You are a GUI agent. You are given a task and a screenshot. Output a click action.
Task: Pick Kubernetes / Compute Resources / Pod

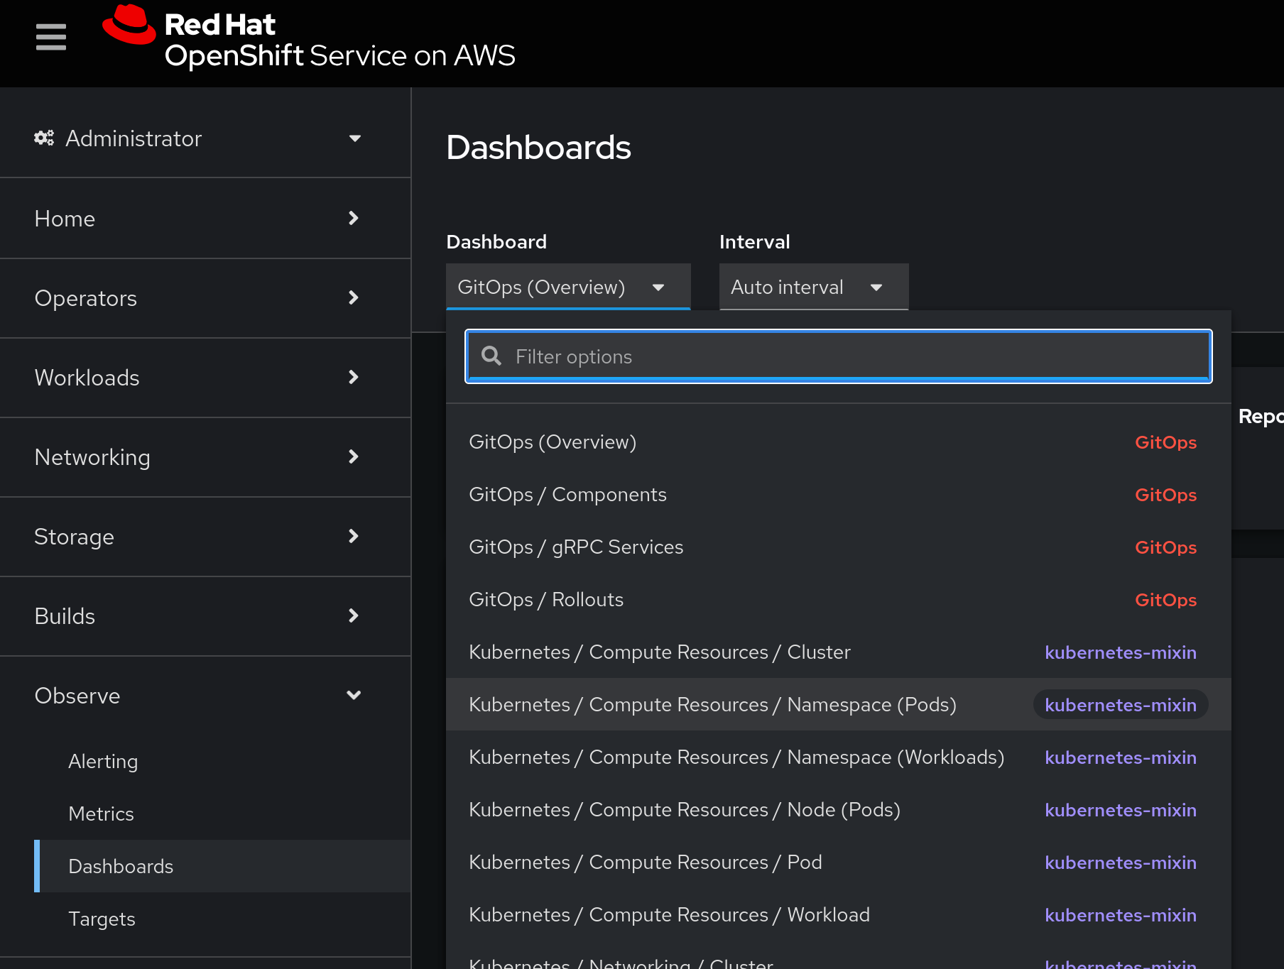[645, 863]
